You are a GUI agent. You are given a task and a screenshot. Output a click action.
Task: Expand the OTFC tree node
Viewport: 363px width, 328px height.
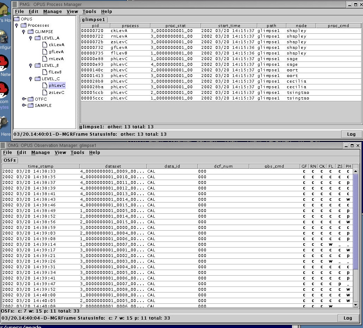(x=24, y=99)
